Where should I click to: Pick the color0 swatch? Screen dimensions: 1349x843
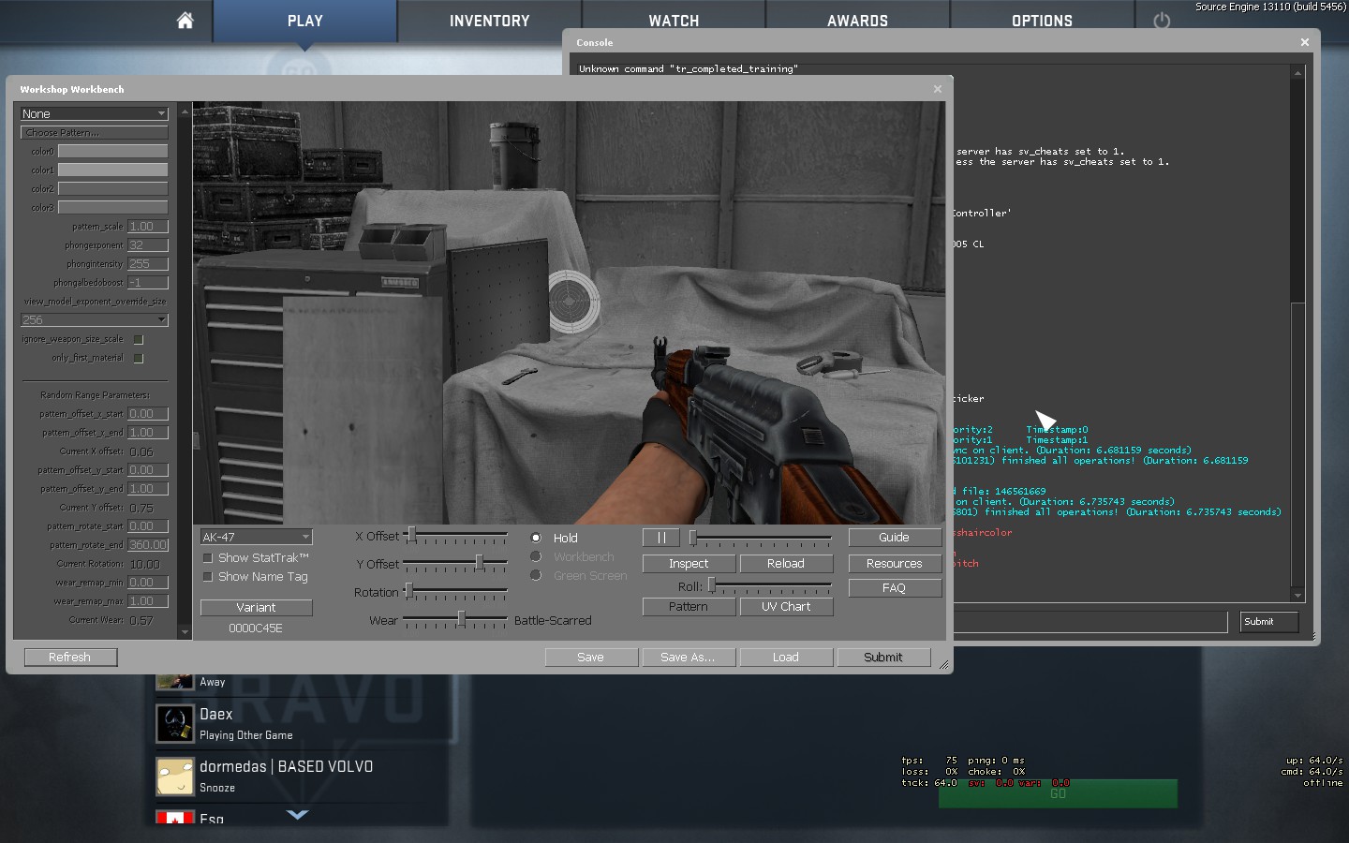point(113,151)
